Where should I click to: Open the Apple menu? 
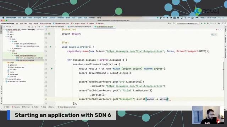[3, 18]
